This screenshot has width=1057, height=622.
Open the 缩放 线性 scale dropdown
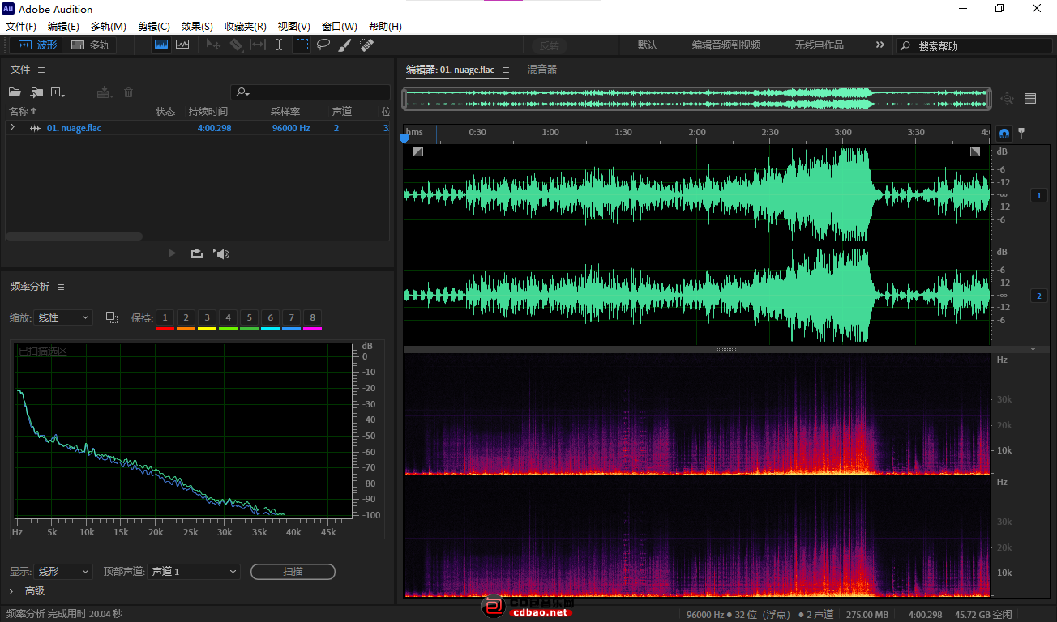pos(64,317)
